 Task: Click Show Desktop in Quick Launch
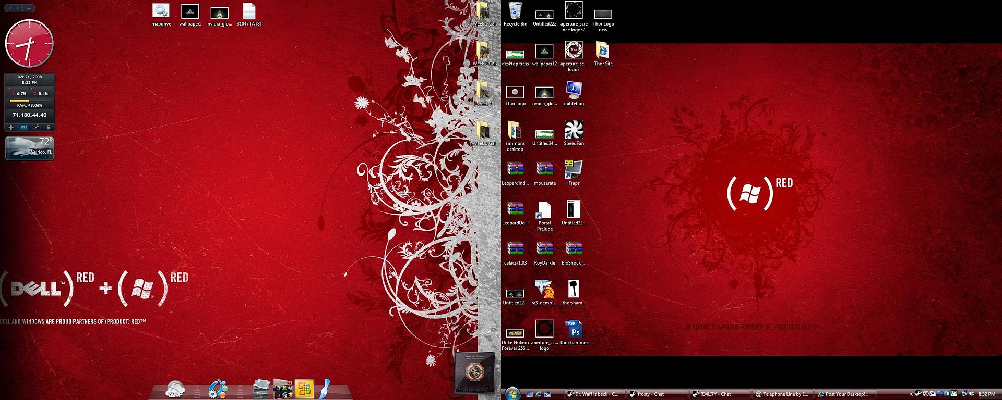pyautogui.click(x=529, y=394)
